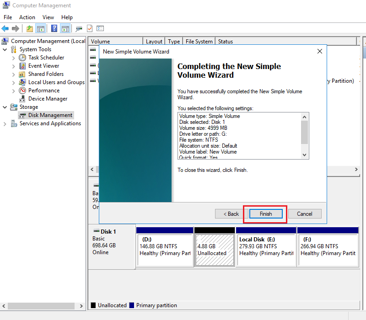
Task: Click the Back navigation arrow
Action: point(5,28)
